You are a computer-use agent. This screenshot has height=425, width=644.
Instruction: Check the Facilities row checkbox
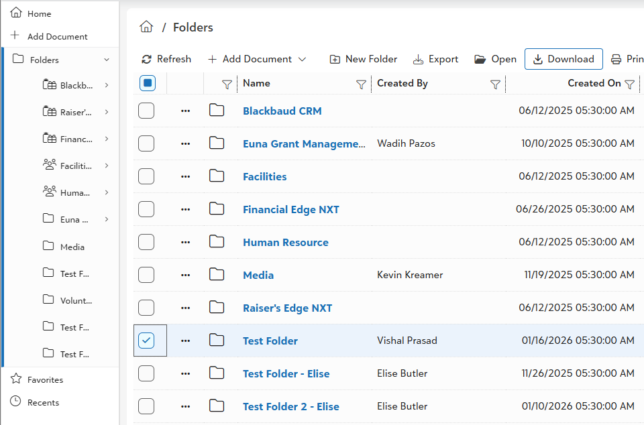click(x=146, y=176)
